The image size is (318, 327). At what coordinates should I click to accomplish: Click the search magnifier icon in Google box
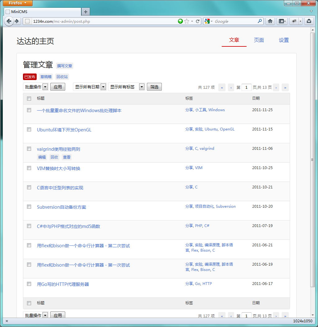[260, 21]
